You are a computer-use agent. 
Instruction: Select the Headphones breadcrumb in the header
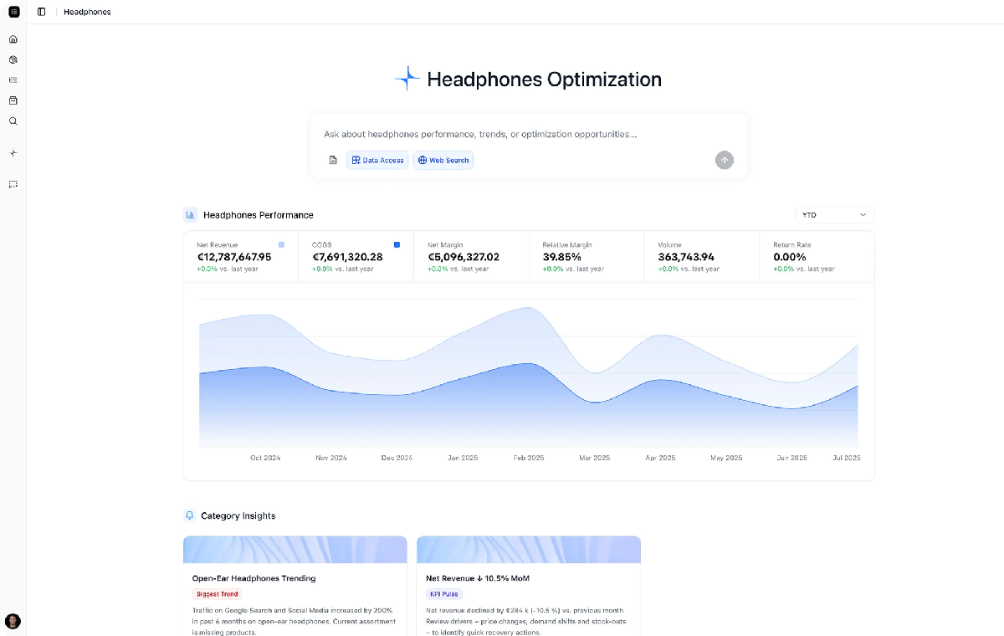[x=87, y=13]
